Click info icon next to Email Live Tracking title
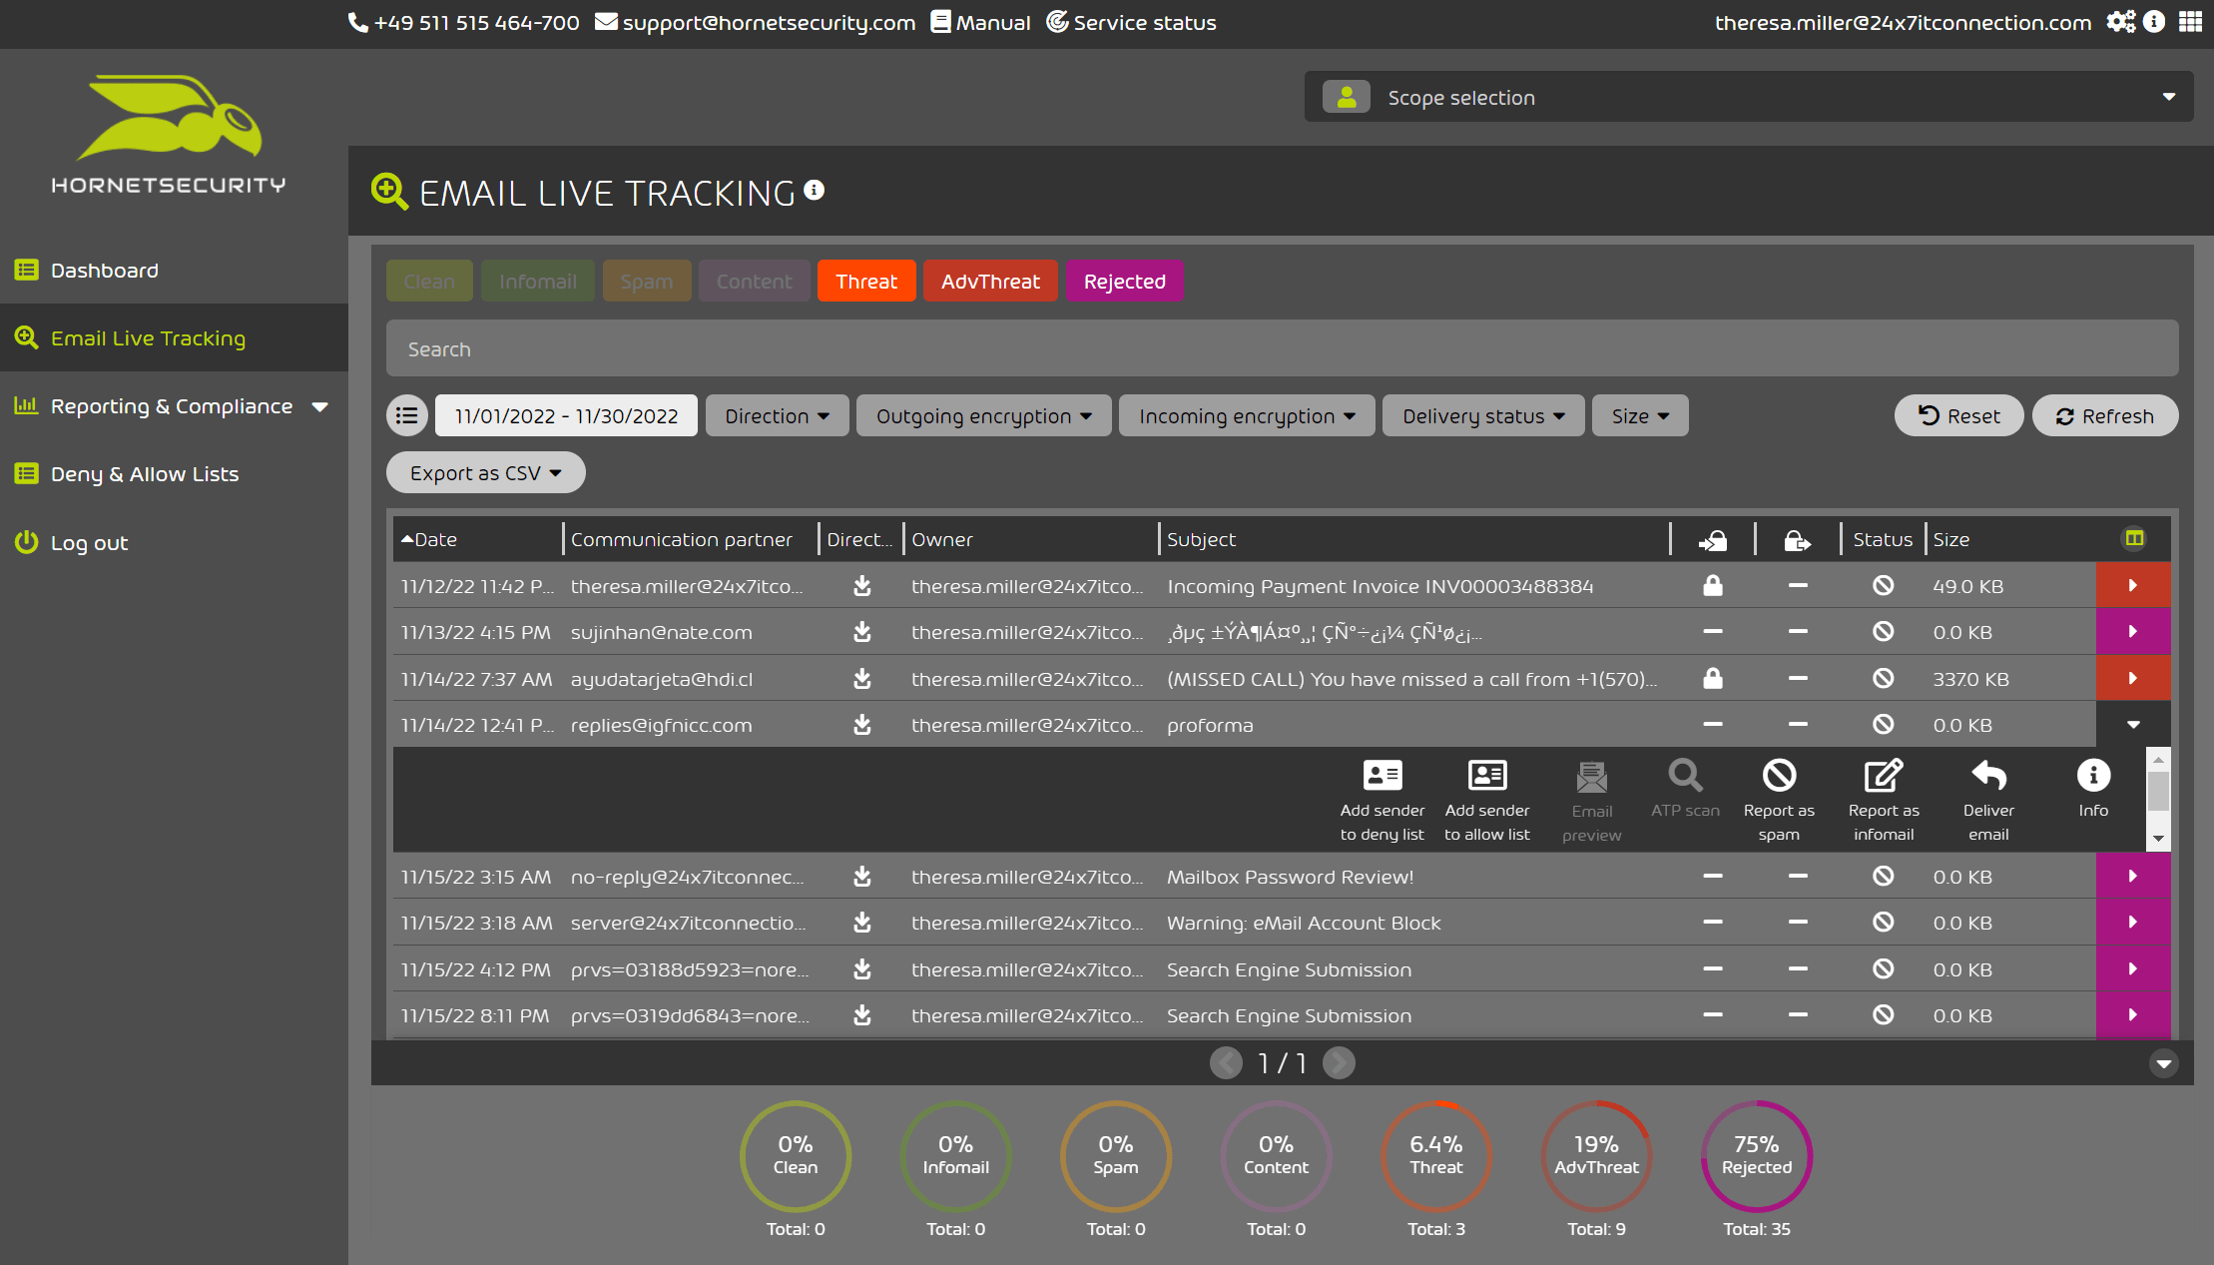The image size is (2214, 1265). coord(815,190)
